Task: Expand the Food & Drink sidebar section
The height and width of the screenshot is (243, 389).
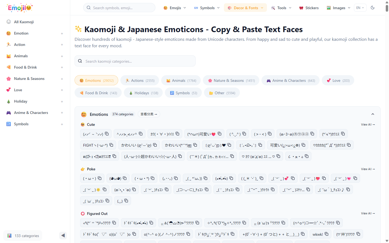Action: pos(62,67)
